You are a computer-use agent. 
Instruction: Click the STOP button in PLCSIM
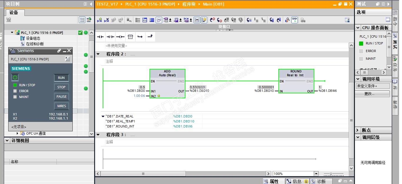pos(61,87)
